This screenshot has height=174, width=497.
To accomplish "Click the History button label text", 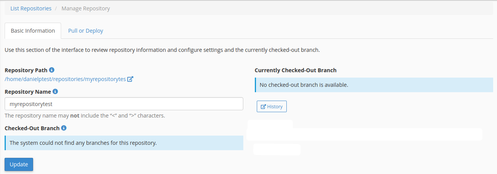I will tap(275, 106).
